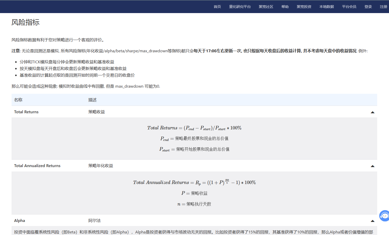Image resolution: width=389 pixels, height=235 pixels.
Task: Click the Alpha row title
Action: (x=20, y=221)
